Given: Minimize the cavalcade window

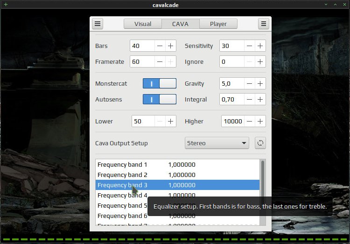Looking at the screenshot, I should coord(326,5).
